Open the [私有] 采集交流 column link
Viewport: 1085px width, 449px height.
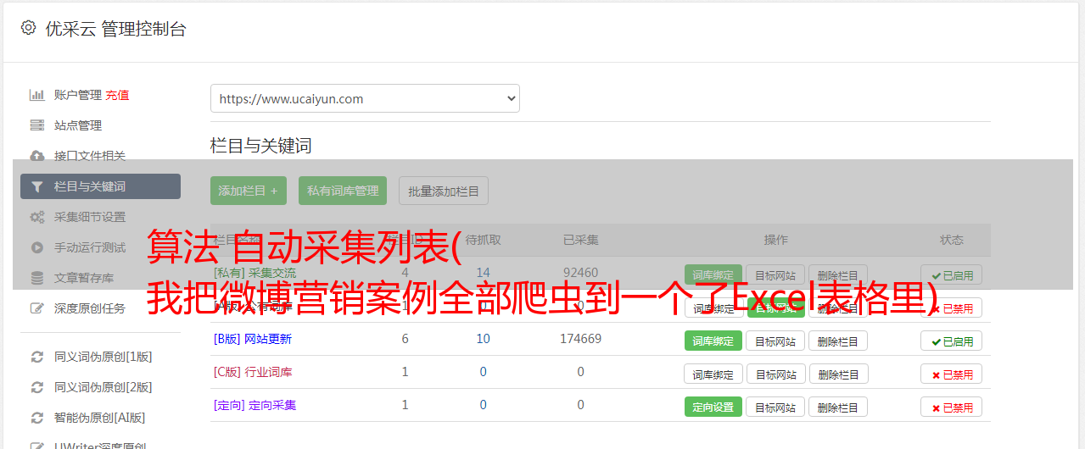coord(255,273)
